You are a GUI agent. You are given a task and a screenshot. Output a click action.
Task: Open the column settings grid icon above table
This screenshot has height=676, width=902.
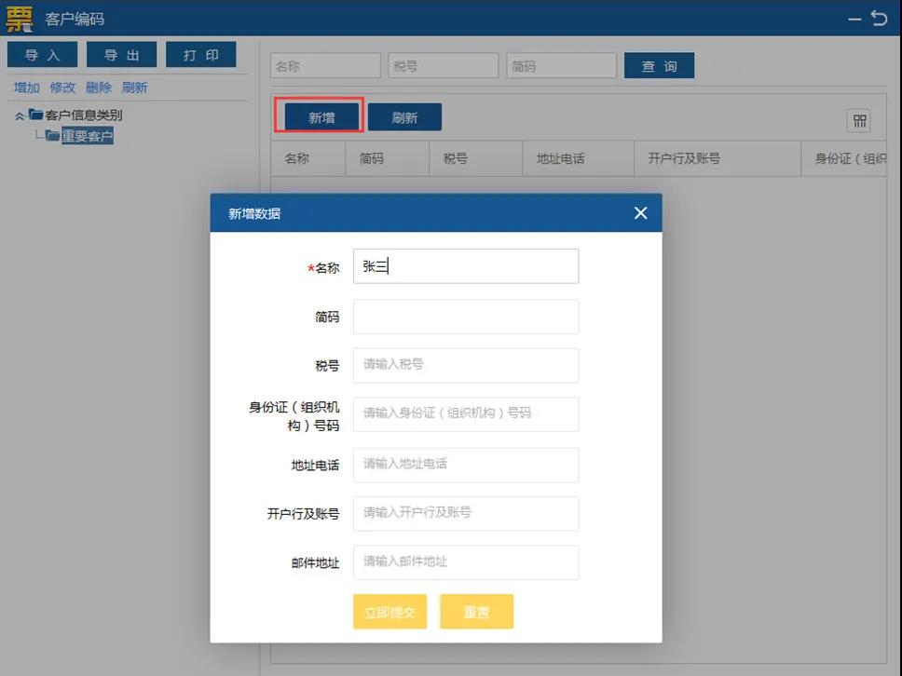[860, 120]
